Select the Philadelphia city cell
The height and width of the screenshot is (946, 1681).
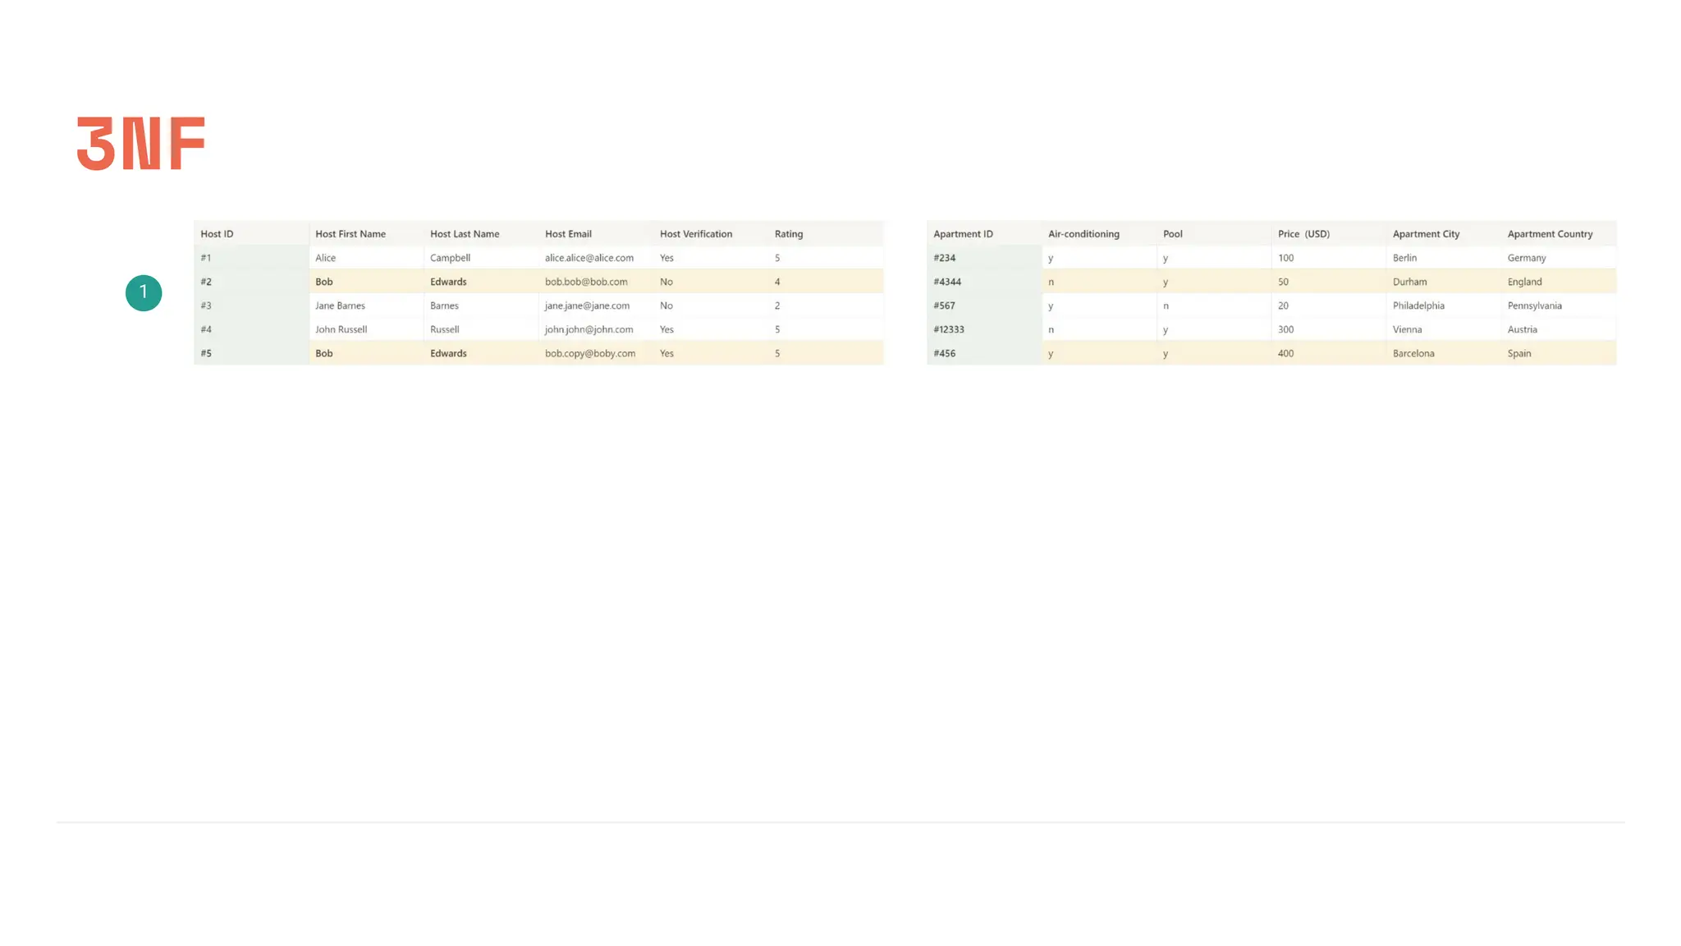click(1418, 305)
